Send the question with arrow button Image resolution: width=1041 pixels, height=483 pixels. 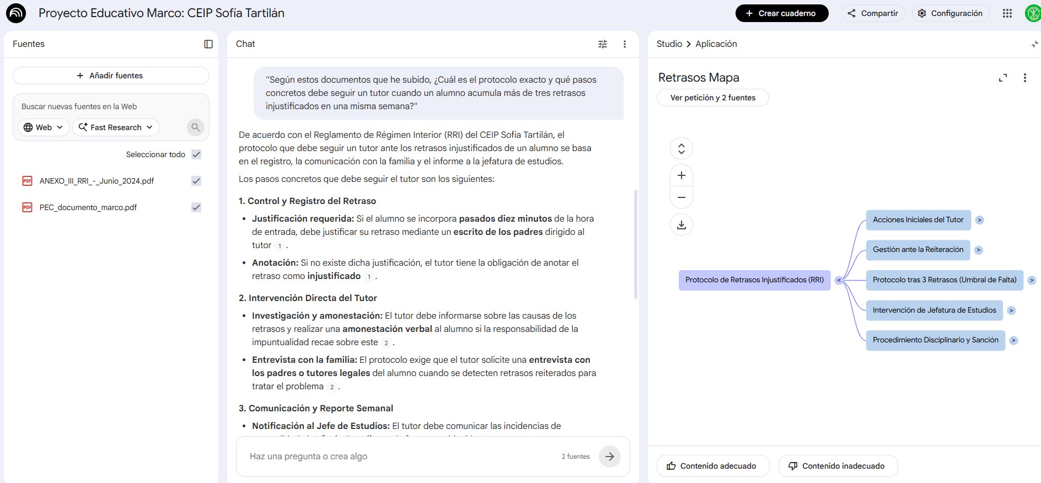610,457
